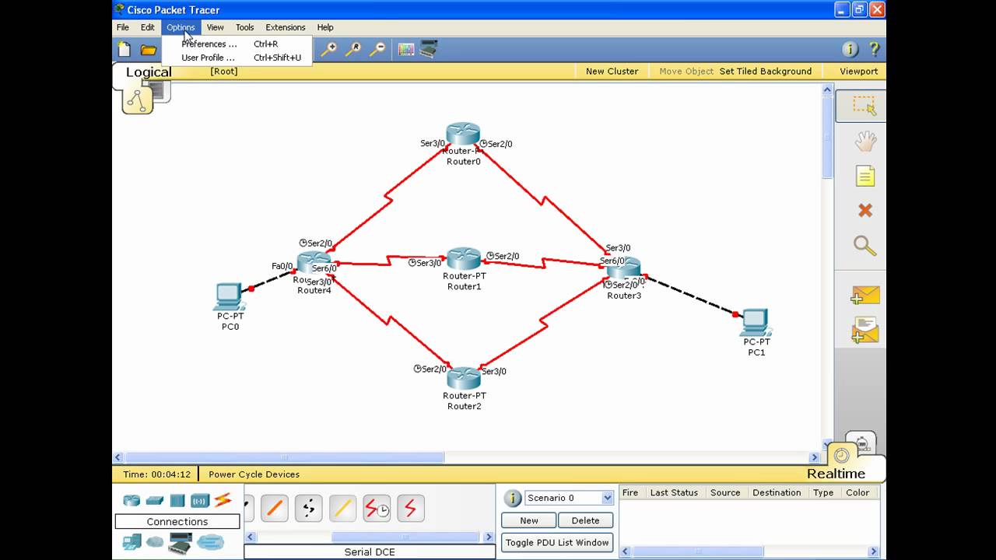The image size is (996, 560).
Task: Switch to the Realtime mode tab
Action: tap(836, 474)
